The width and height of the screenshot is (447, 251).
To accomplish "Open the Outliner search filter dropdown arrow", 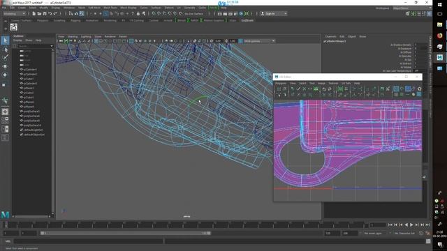I will 52,46.
